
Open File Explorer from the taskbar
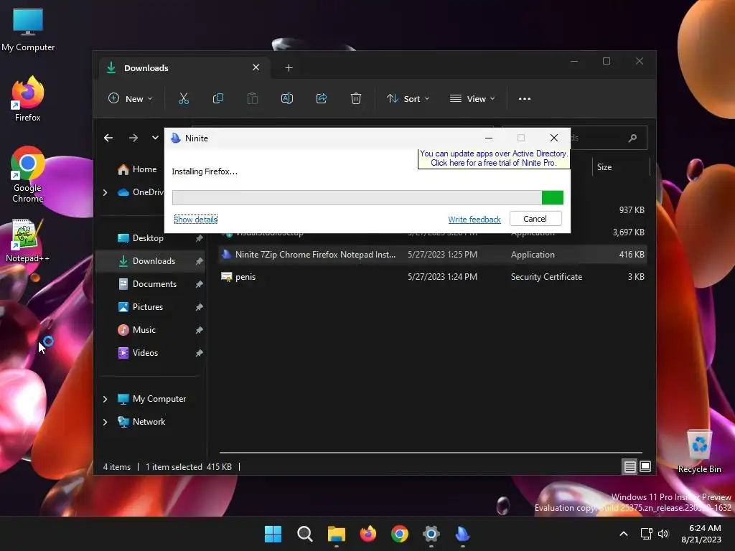[336, 534]
